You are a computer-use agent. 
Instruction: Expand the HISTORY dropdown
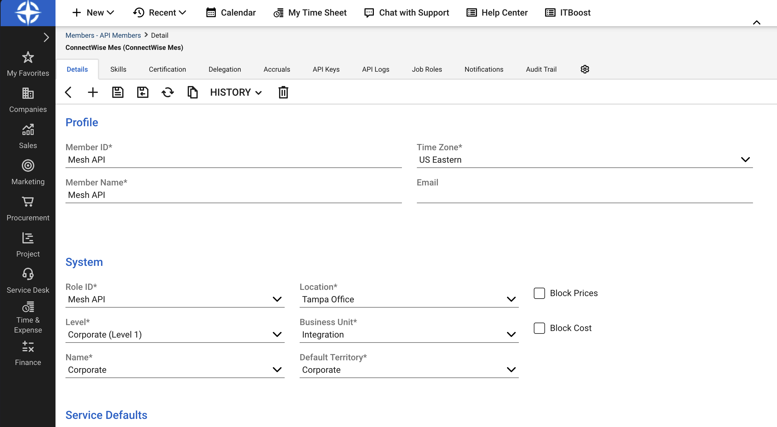[x=236, y=92]
